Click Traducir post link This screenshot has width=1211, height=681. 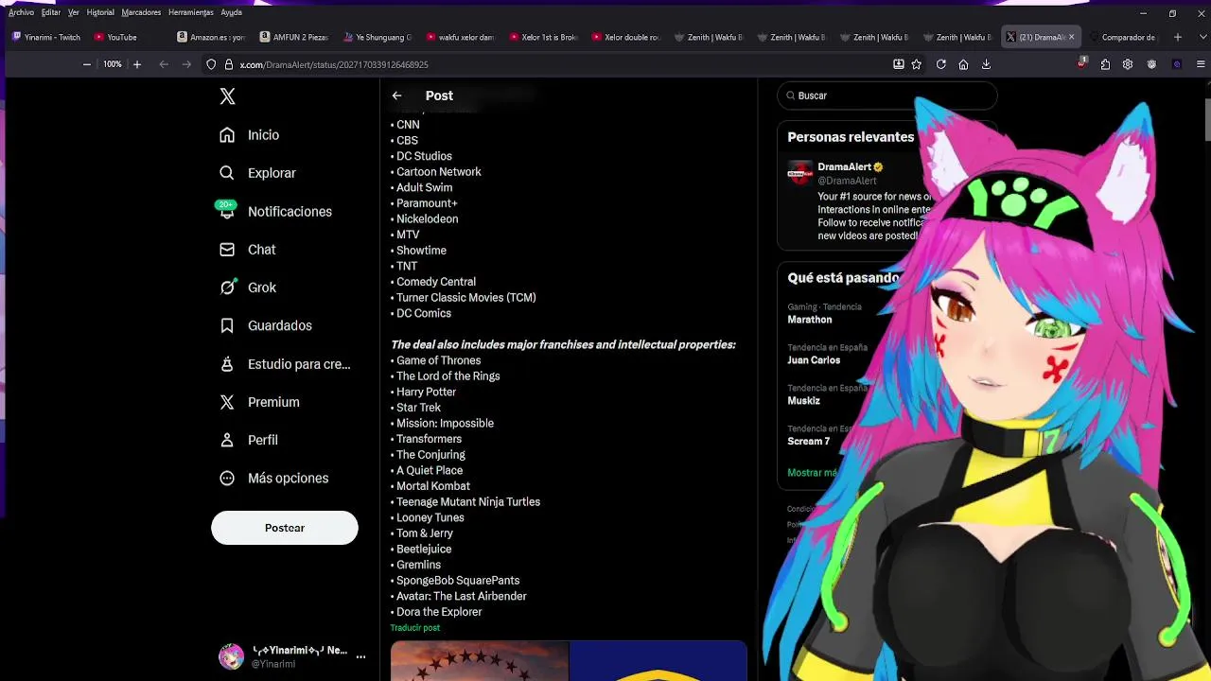(x=414, y=628)
